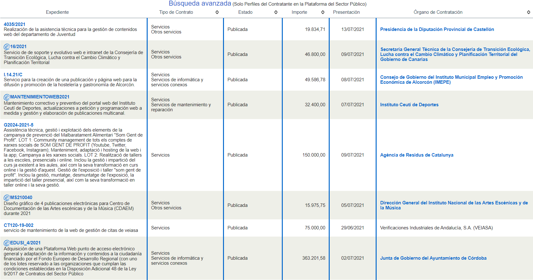Open Presidencia de la Diputación Provincial de Castellón
This screenshot has height=280, width=533.
(437, 29)
